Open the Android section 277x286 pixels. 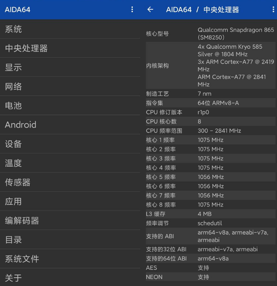(x=70, y=125)
